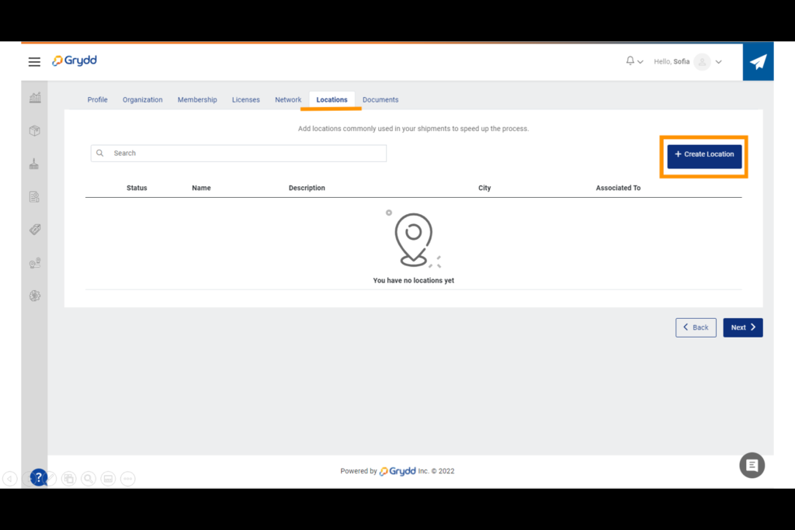Click the Next button
The image size is (795, 530).
[x=743, y=327]
